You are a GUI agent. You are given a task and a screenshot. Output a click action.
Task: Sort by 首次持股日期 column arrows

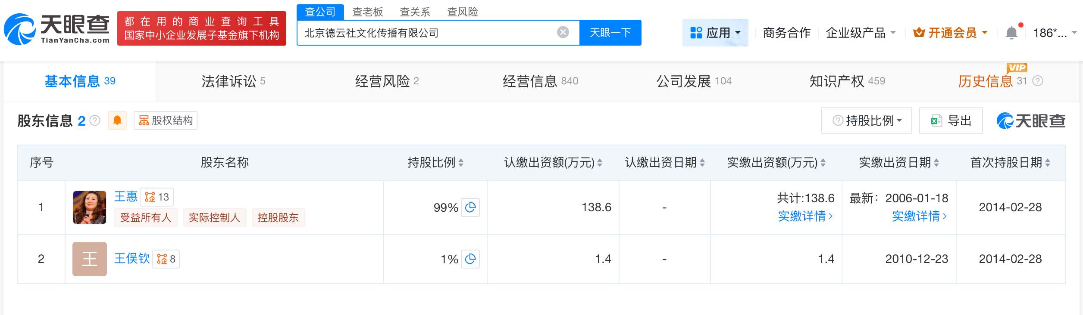(1048, 163)
